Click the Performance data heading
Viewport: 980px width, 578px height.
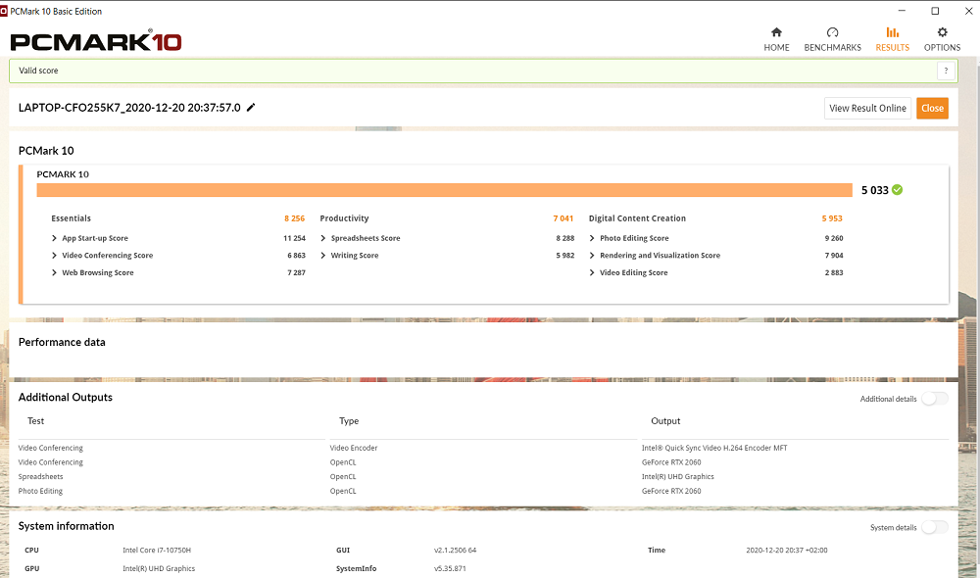tap(62, 342)
